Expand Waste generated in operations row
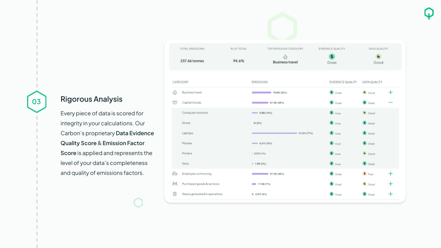Viewport: 441px width, 248px height. click(390, 194)
